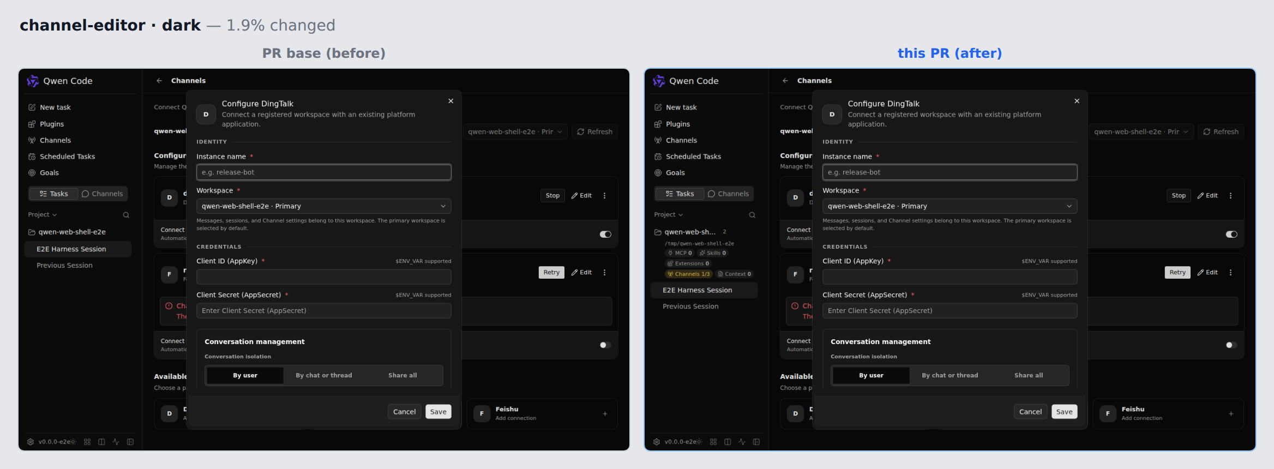The image size is (1274, 469).
Task: Turn on the disabled Connect toggle in after panel
Action: 1231,345
